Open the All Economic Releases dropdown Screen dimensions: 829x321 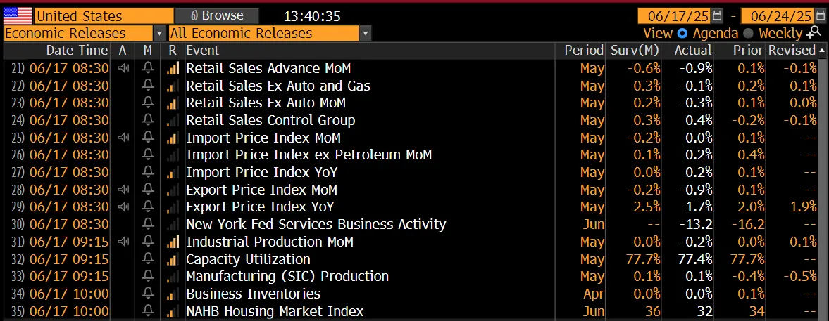(x=365, y=33)
